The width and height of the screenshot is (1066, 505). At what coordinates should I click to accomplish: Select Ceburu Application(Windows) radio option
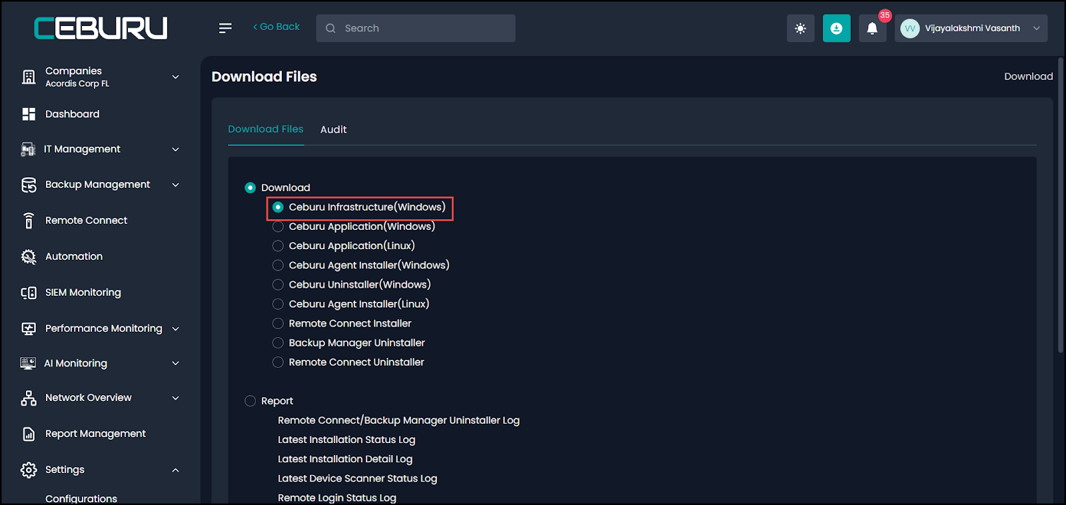pyautogui.click(x=278, y=227)
